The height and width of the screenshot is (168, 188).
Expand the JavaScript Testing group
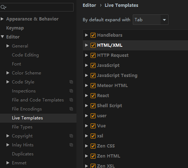pos(86,75)
